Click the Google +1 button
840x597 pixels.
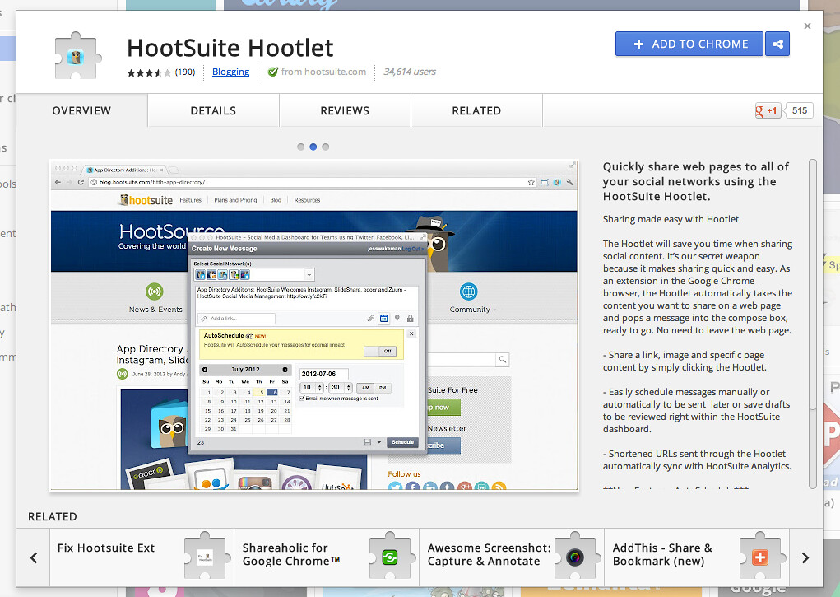(768, 111)
